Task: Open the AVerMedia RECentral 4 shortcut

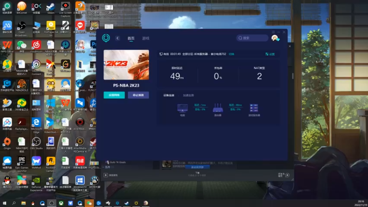Action: point(80,145)
